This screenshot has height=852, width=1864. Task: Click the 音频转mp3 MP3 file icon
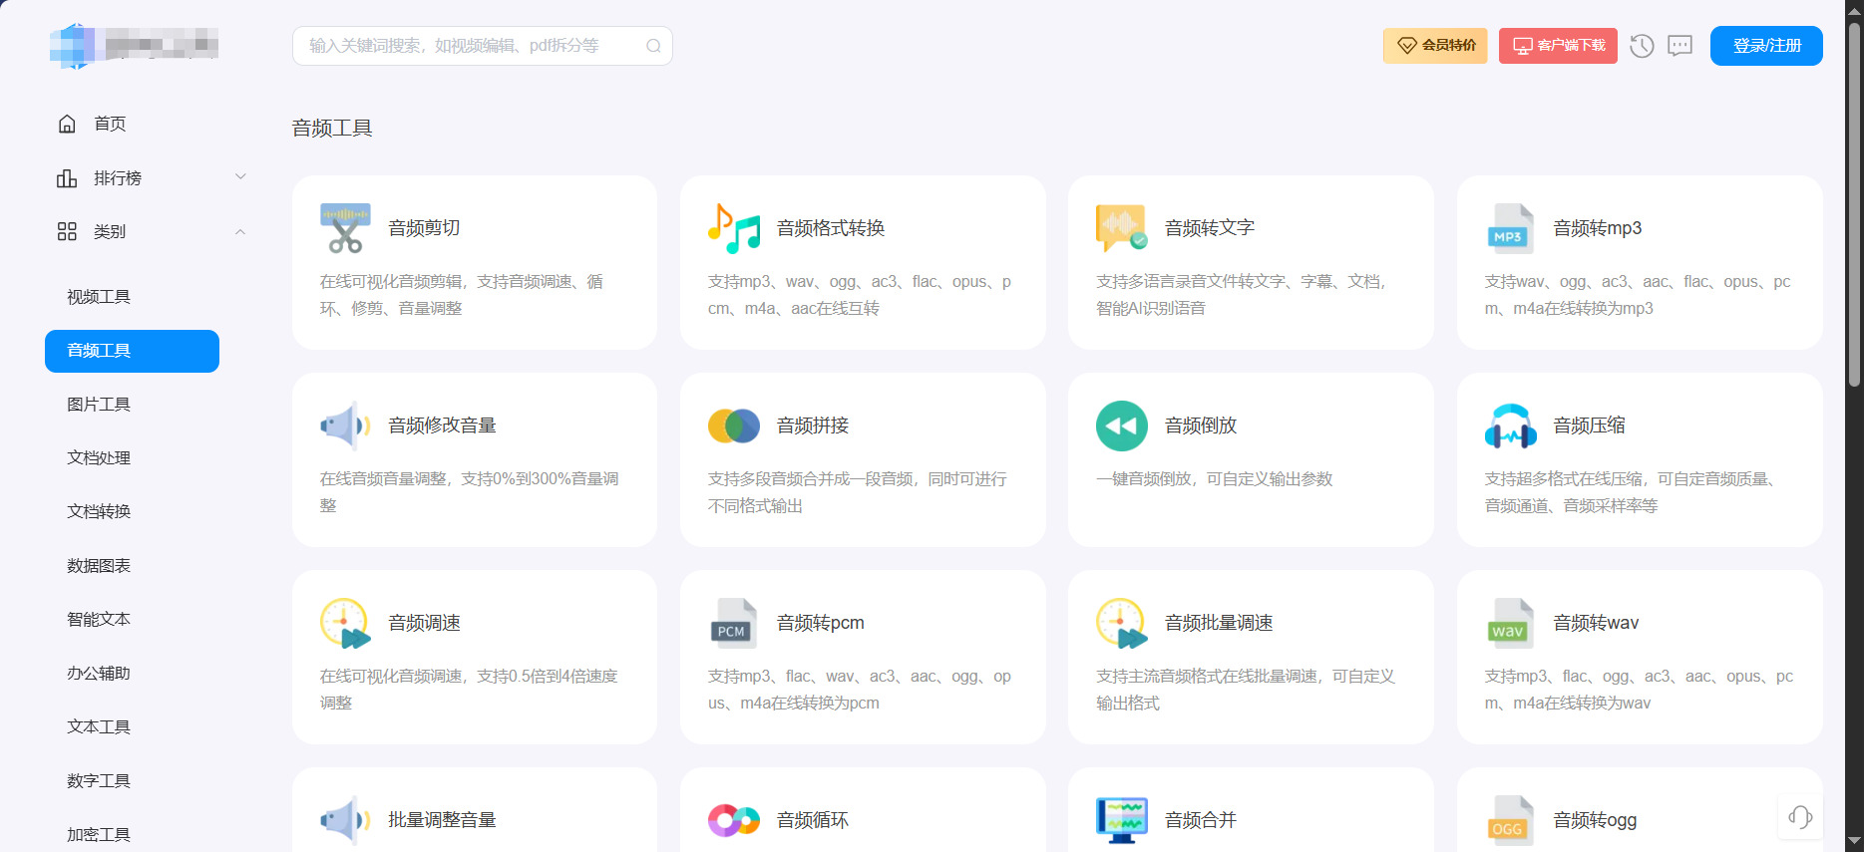pyautogui.click(x=1510, y=228)
